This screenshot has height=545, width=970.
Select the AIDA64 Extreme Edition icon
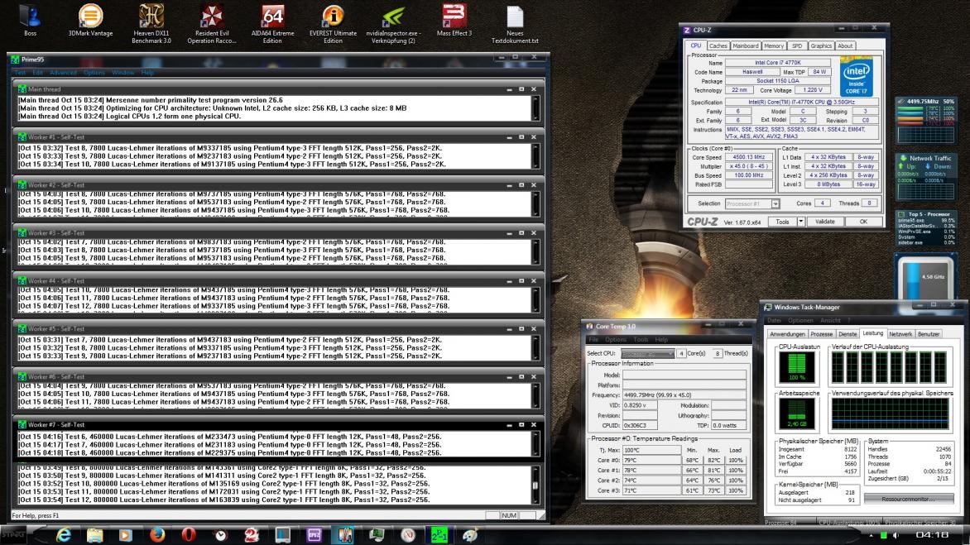point(272,24)
